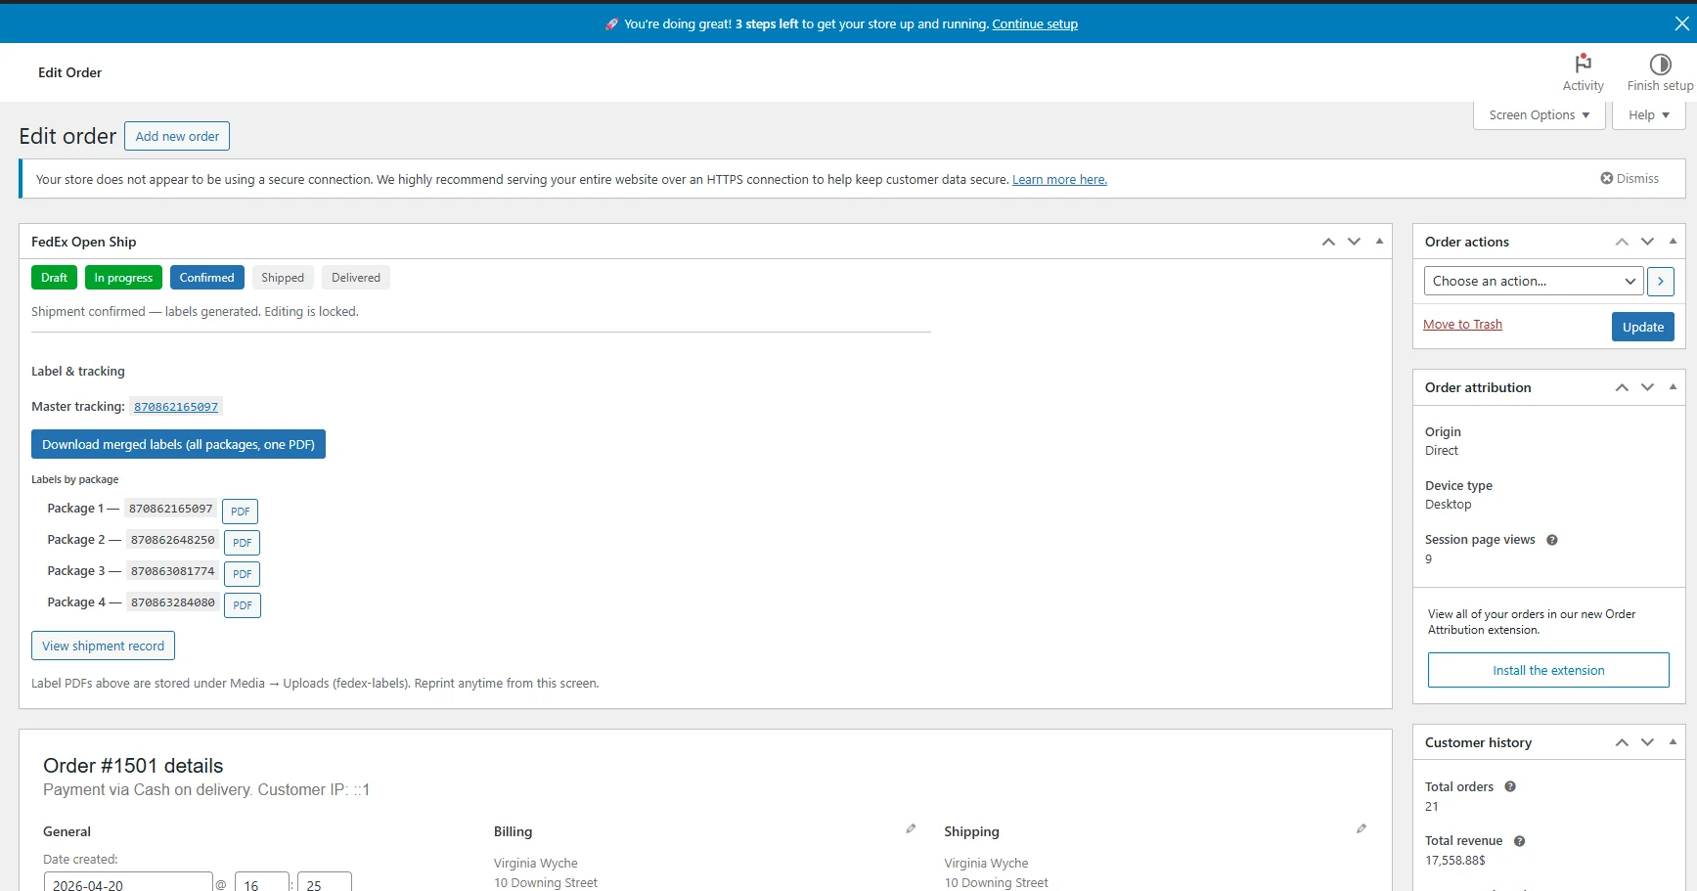Click View shipment record button
This screenshot has height=891, width=1697.
tap(103, 646)
